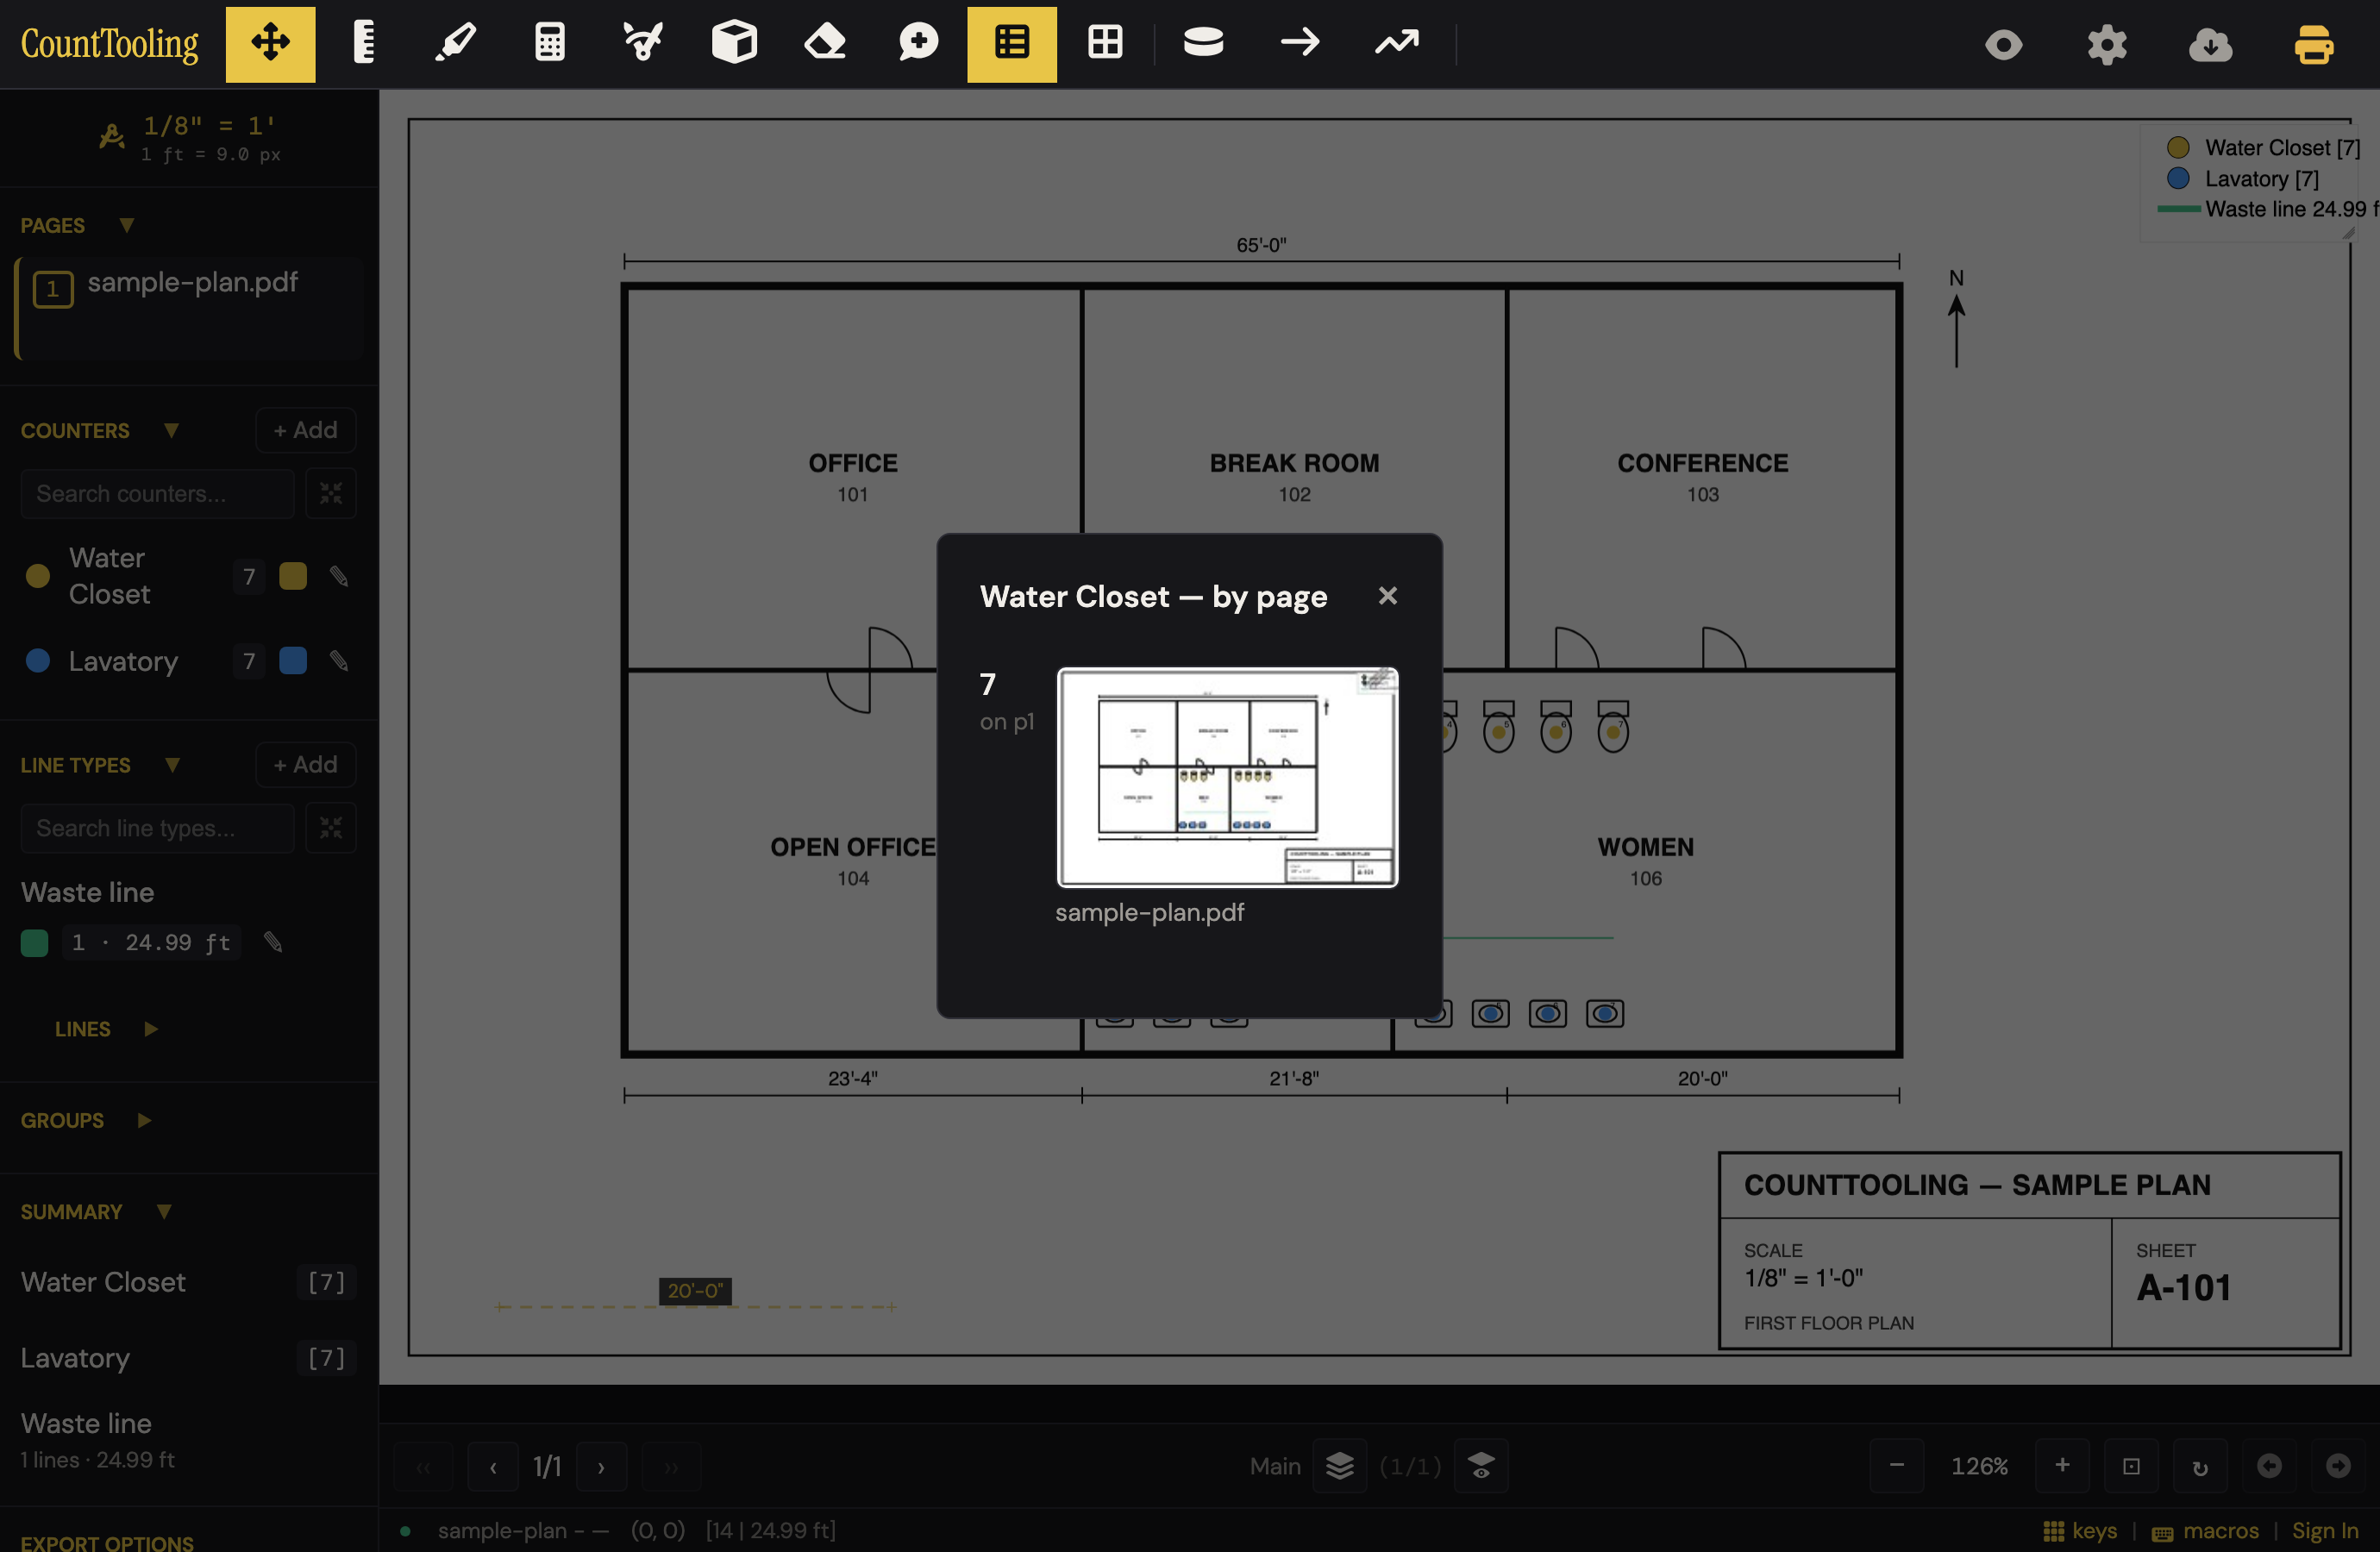Click the 126% zoom level
2380x1552 pixels.
coord(1979,1466)
